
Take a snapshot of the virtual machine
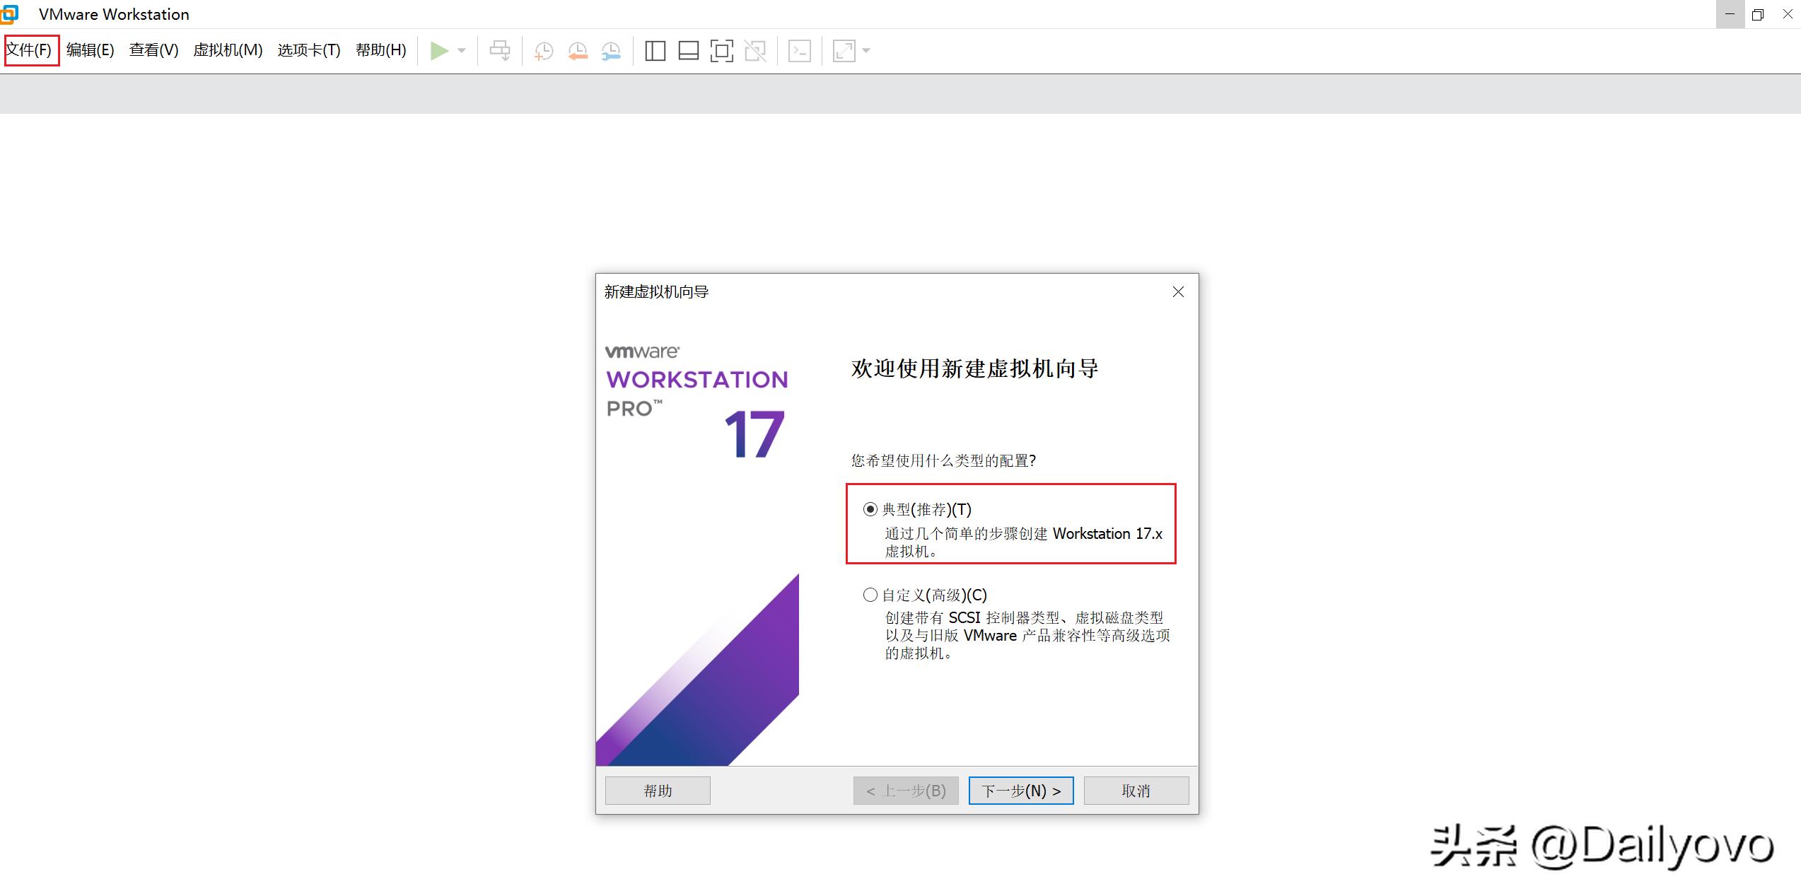coord(543,50)
